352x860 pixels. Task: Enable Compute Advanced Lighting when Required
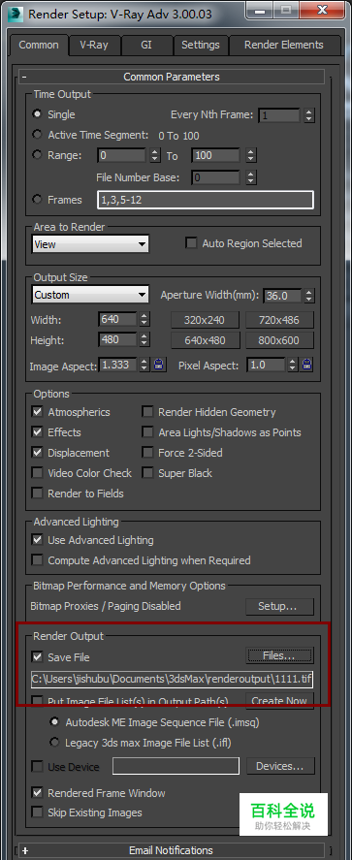[37, 560]
